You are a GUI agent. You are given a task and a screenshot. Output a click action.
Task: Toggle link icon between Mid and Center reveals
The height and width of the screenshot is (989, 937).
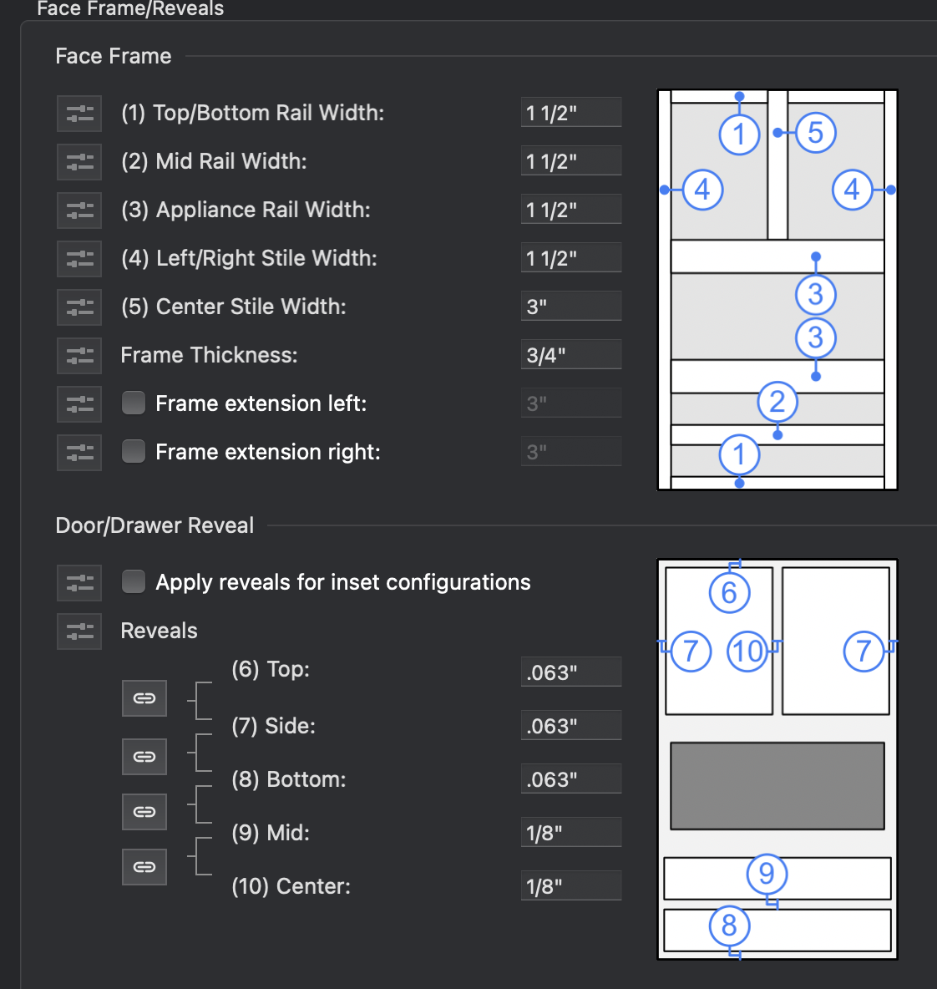144,867
